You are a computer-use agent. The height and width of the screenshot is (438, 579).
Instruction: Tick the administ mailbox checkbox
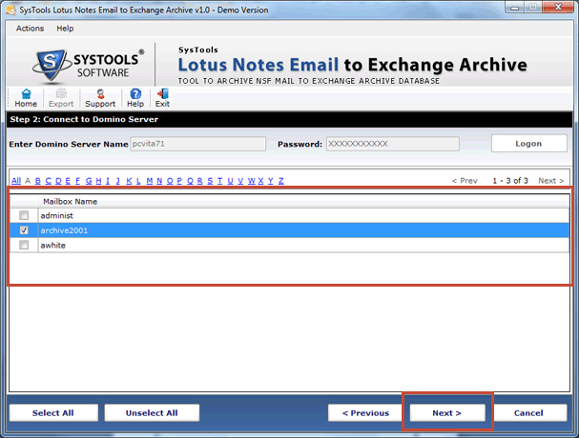(24, 215)
